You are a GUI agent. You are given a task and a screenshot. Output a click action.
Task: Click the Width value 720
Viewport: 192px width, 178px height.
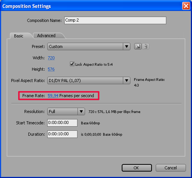tap(51, 58)
